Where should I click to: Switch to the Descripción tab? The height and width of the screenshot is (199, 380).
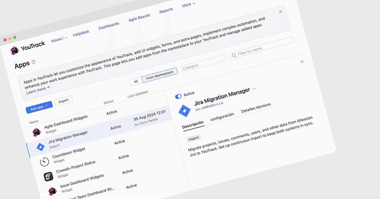tap(193, 125)
